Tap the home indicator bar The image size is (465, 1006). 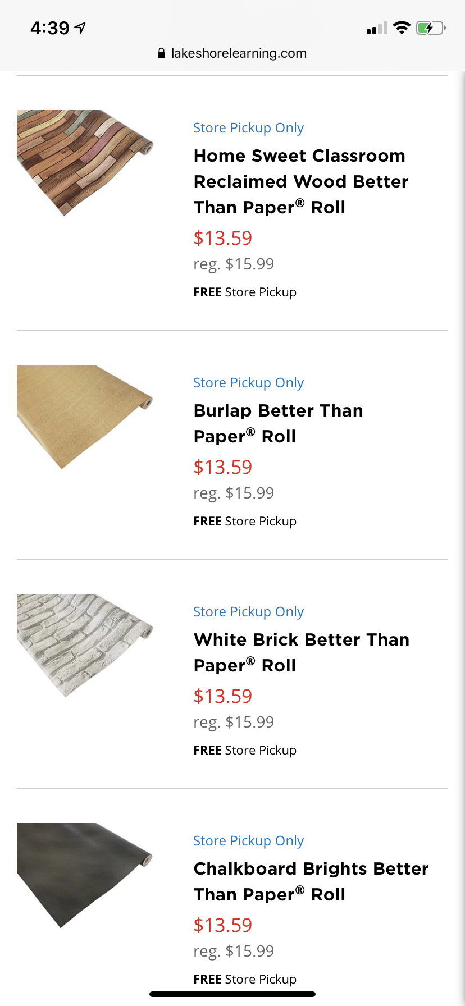tap(233, 994)
